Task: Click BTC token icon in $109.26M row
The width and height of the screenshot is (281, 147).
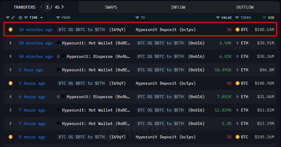Action: coord(237,137)
